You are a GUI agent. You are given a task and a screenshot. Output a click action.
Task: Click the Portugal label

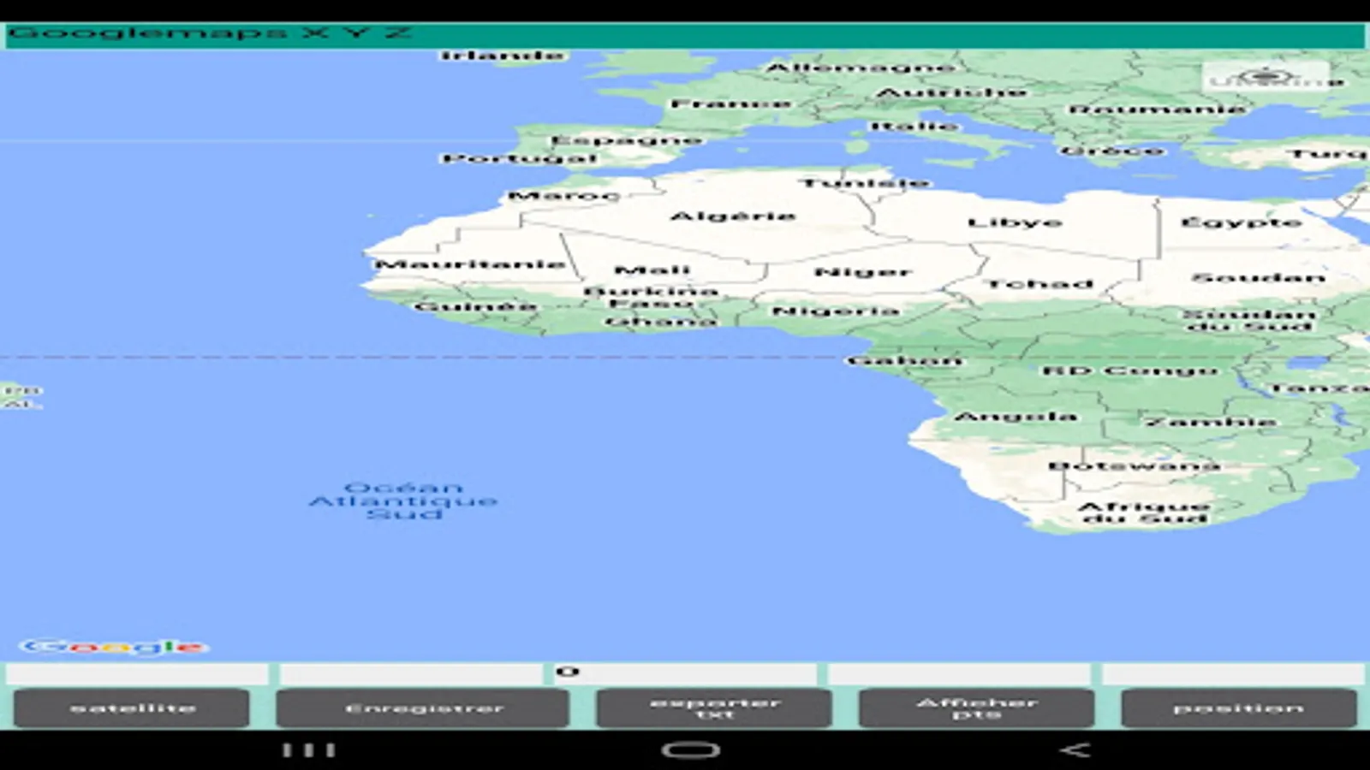click(519, 158)
